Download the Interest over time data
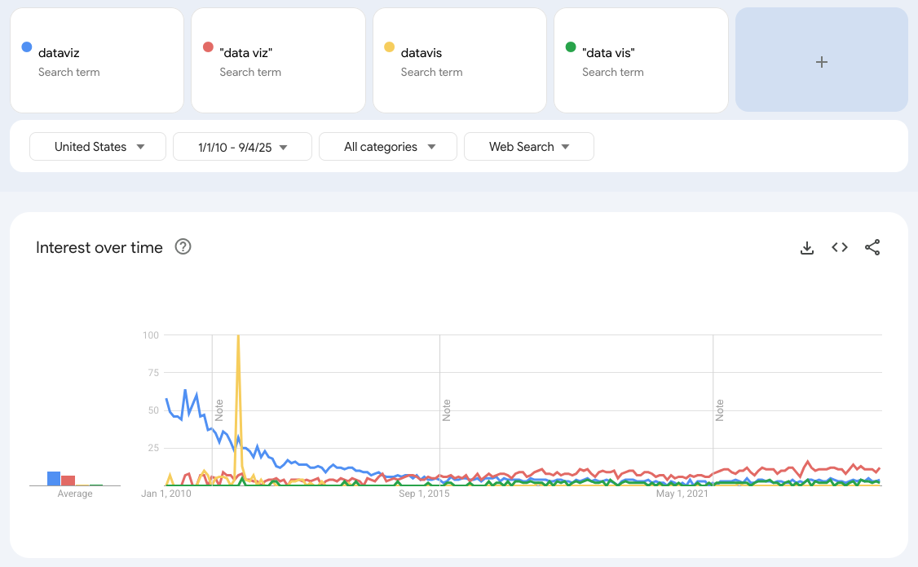918x567 pixels. click(807, 248)
